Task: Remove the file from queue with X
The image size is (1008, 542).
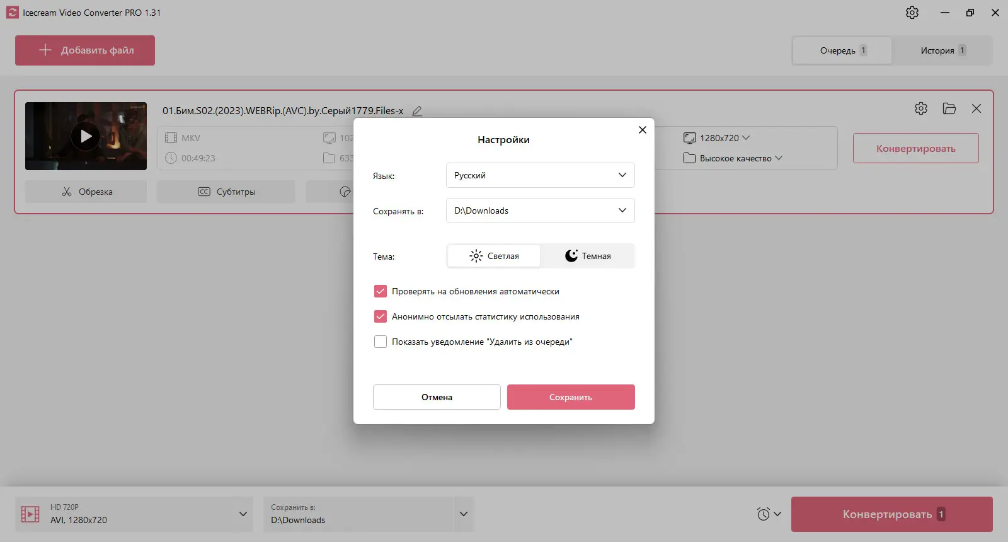Action: click(x=976, y=108)
